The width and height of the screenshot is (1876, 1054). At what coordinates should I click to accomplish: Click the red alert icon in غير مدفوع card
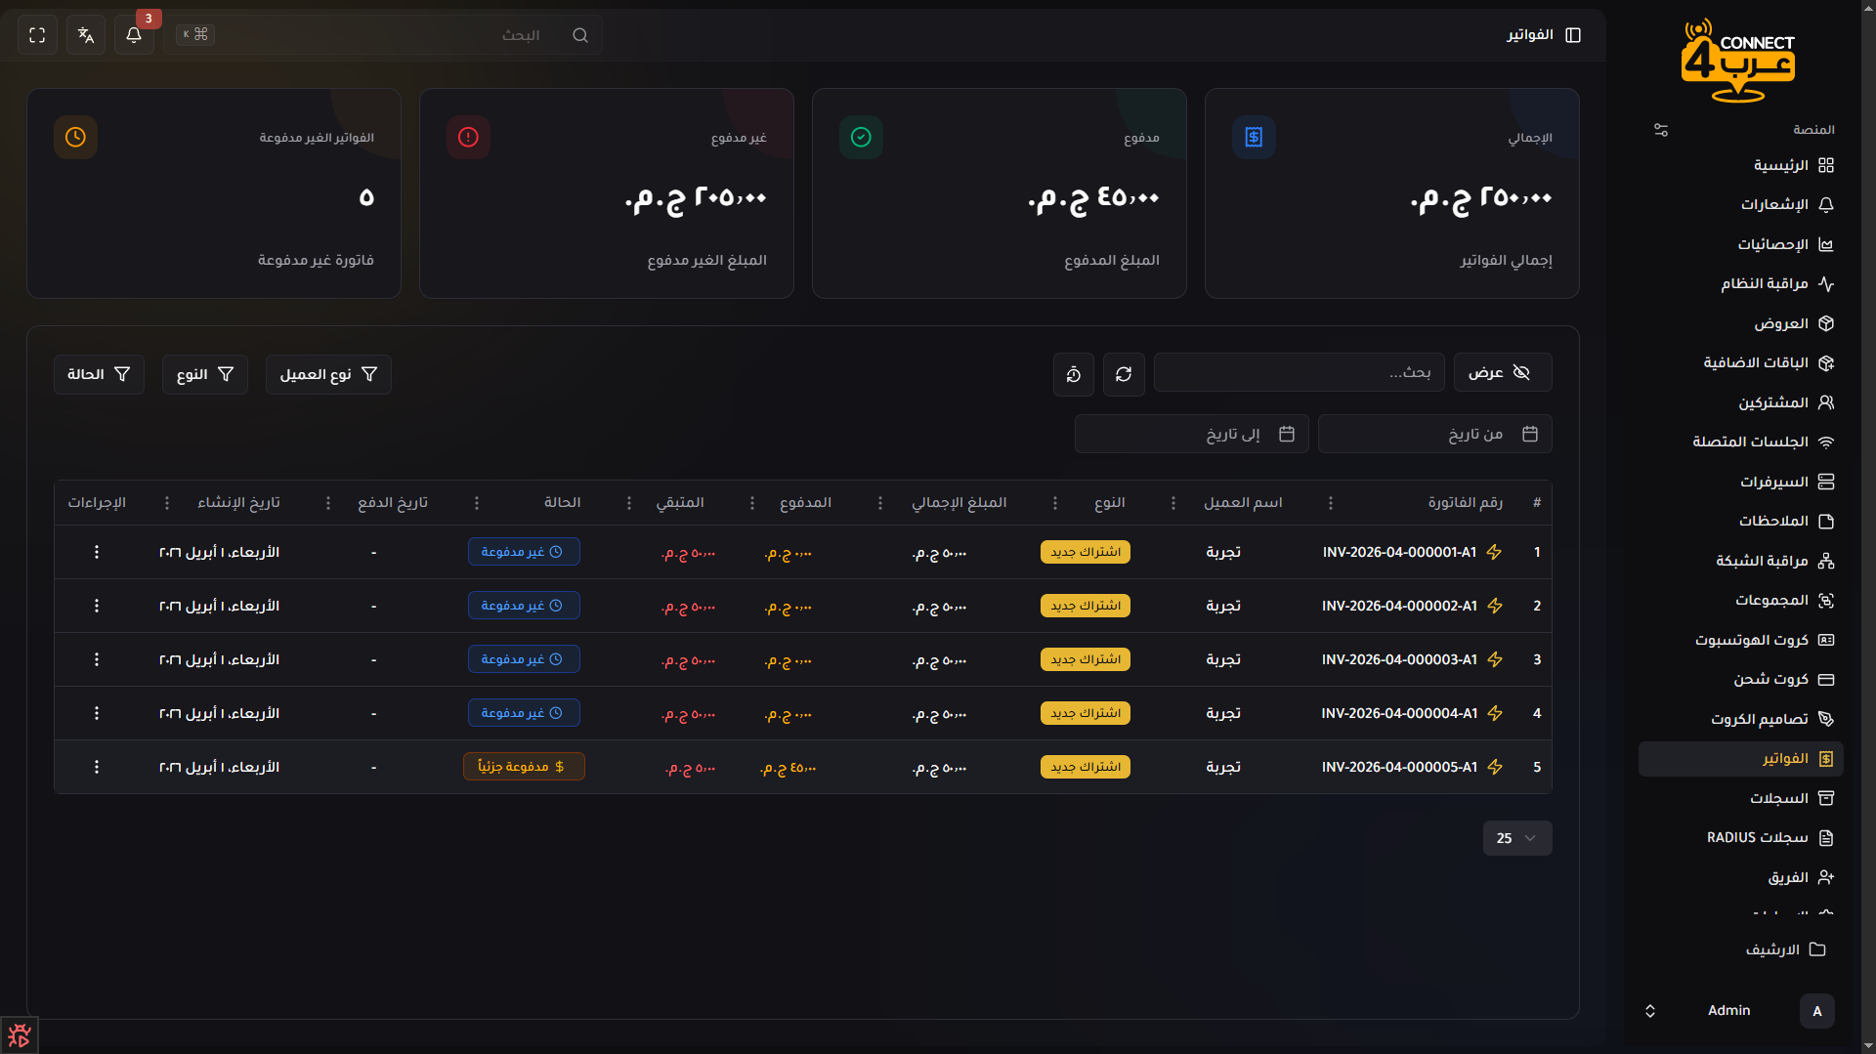point(468,137)
